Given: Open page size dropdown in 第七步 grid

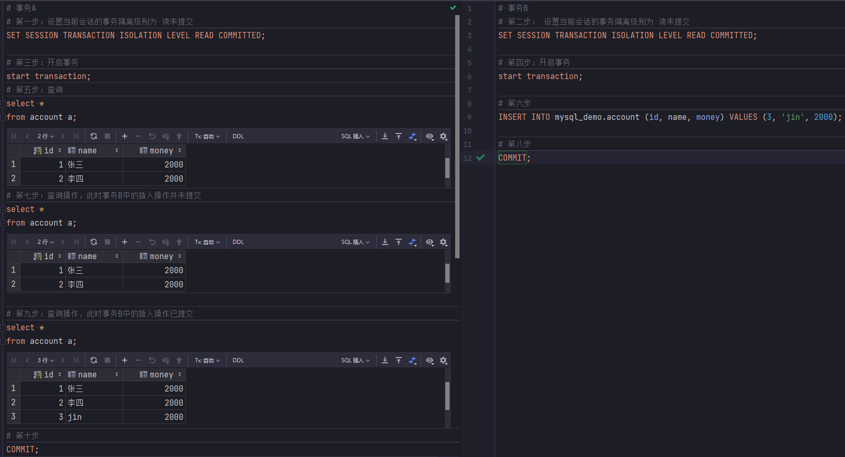Looking at the screenshot, I should [46, 242].
